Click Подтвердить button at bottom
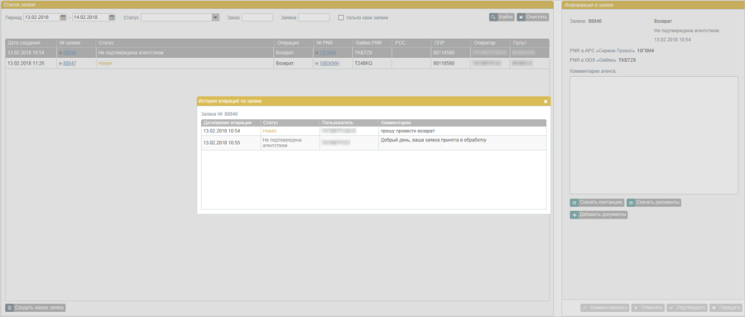The width and height of the screenshot is (745, 317). tap(687, 308)
